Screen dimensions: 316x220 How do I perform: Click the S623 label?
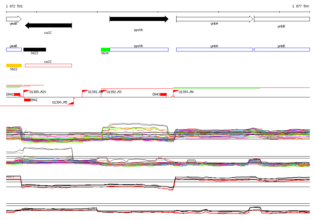(34, 53)
